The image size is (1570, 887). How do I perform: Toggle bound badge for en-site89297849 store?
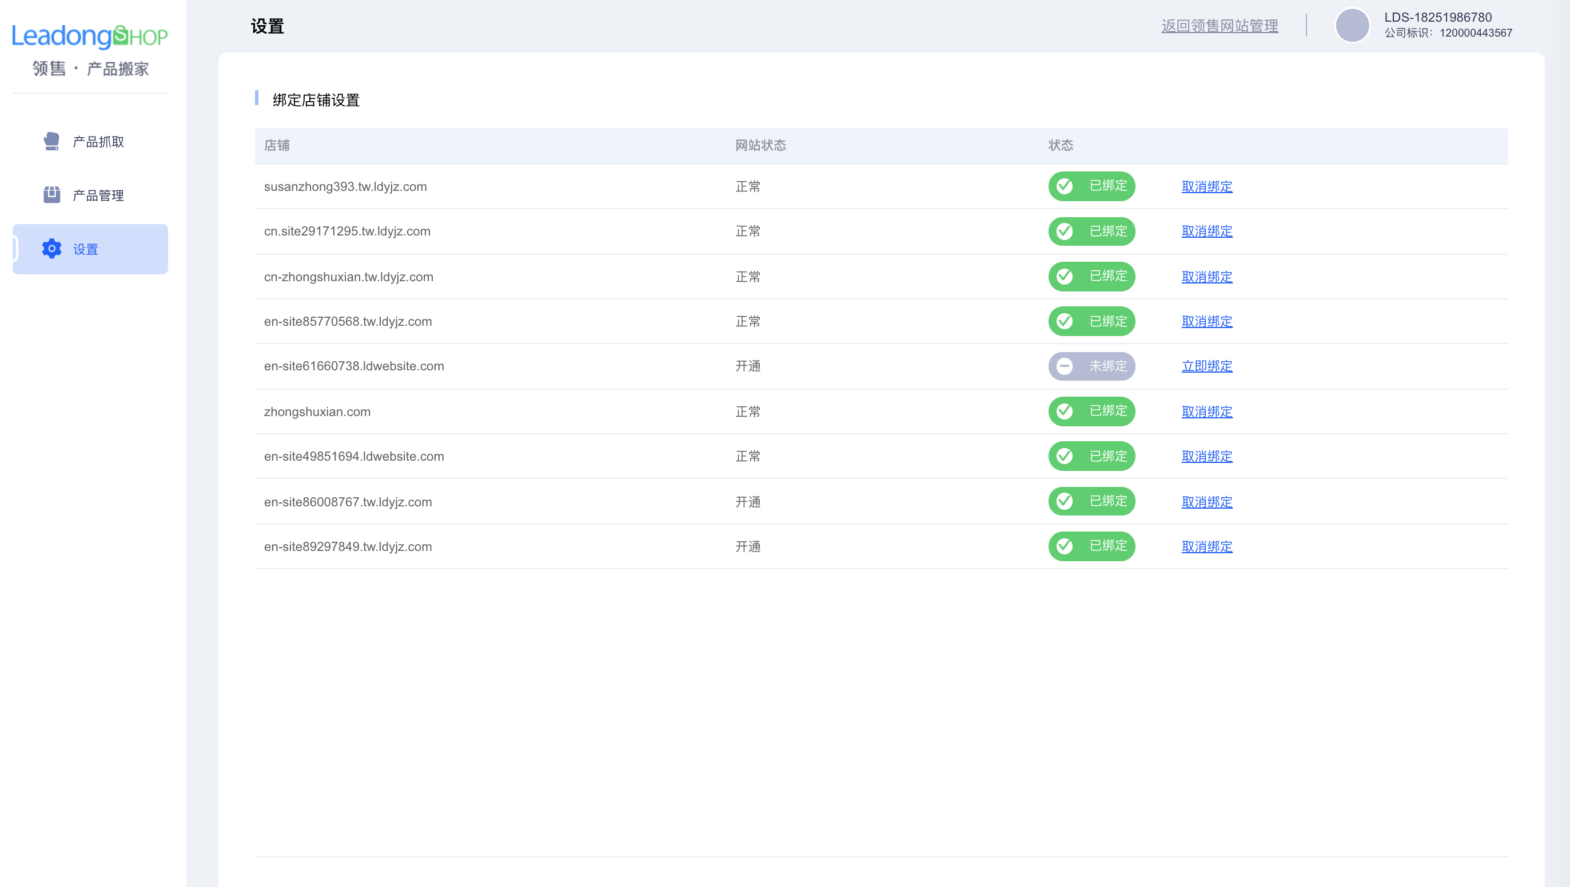point(1091,546)
